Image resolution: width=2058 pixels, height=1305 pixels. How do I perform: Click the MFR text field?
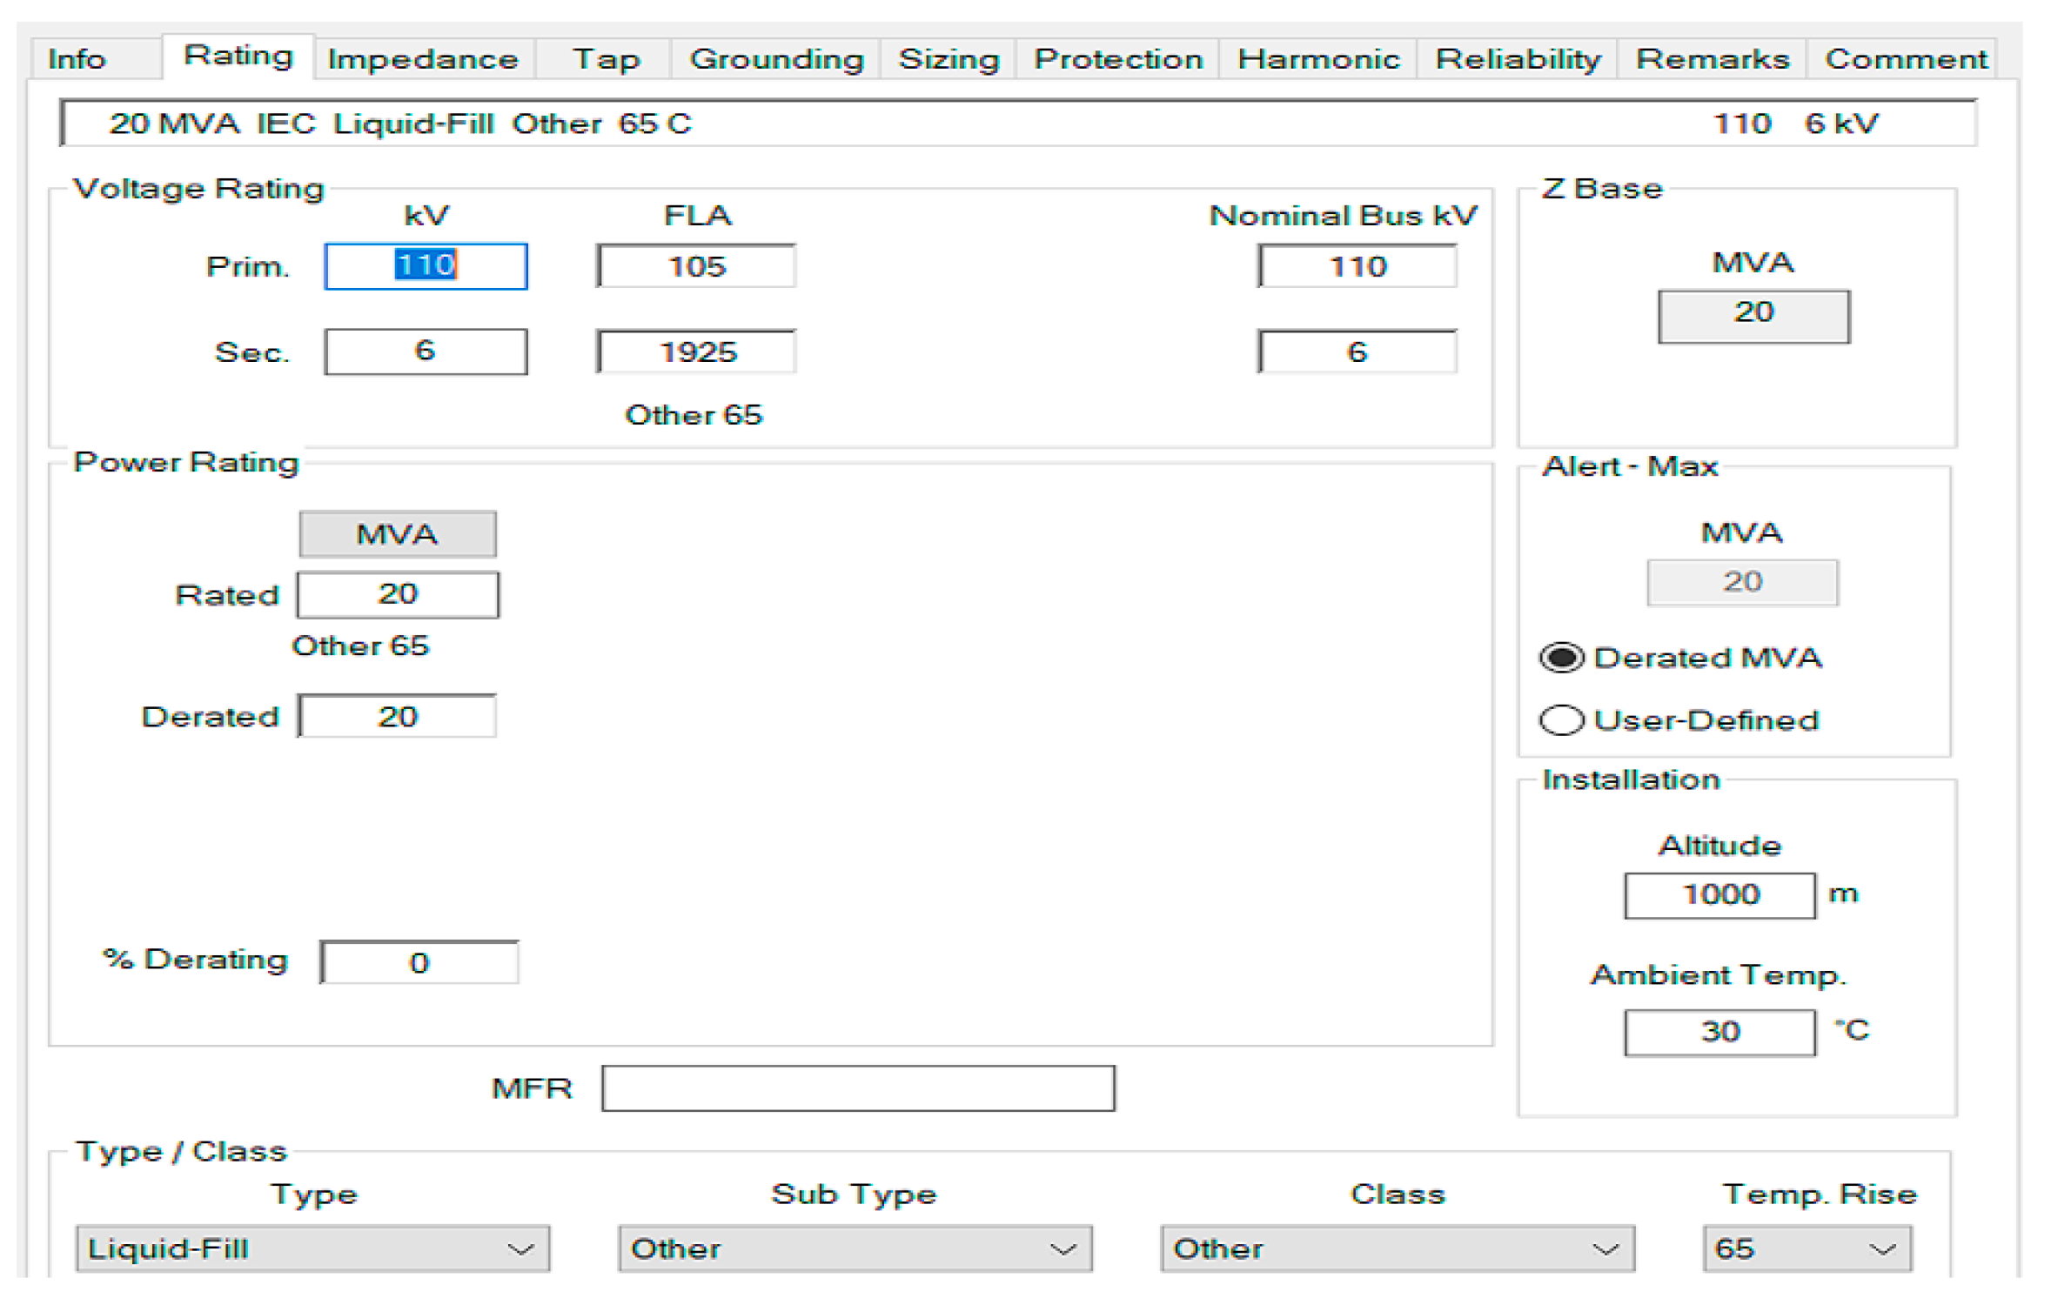(858, 1088)
